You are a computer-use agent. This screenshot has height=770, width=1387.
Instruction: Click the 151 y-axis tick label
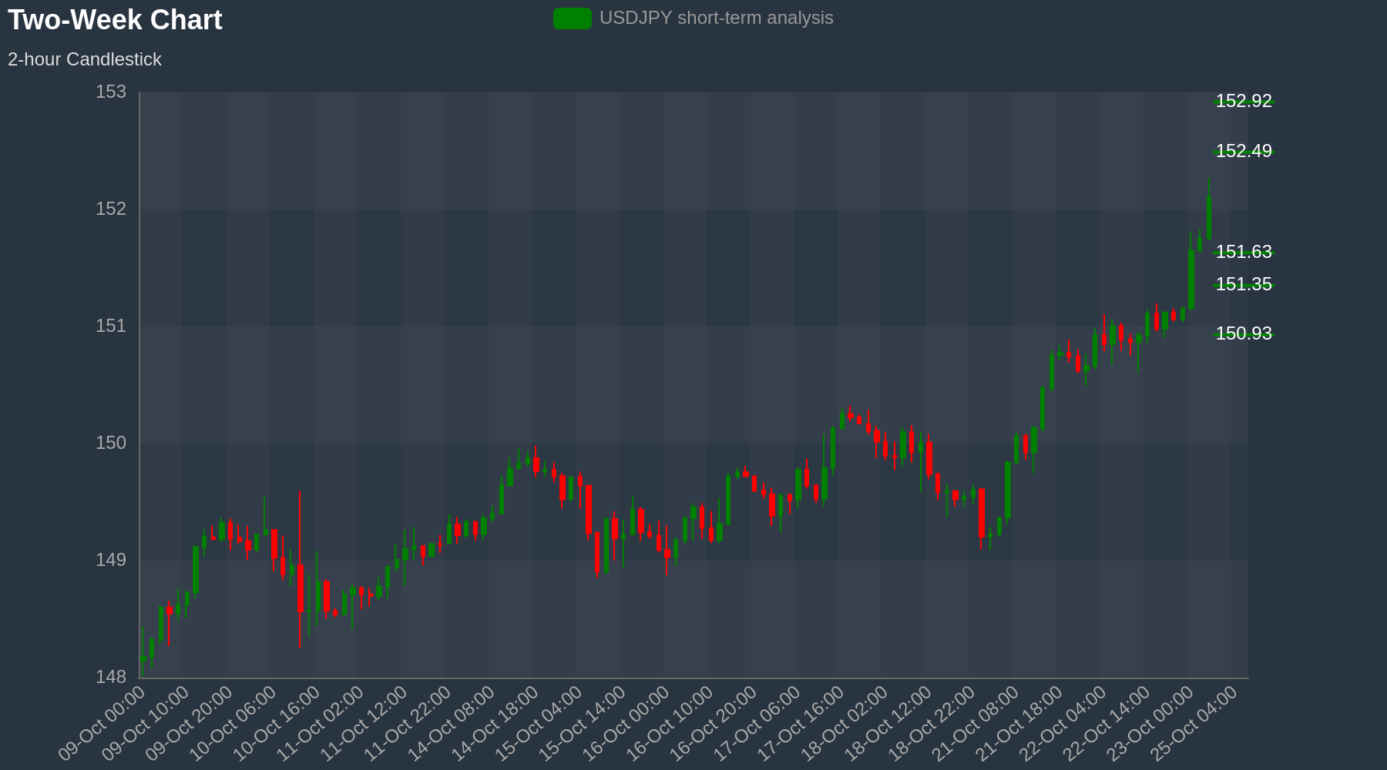click(111, 326)
